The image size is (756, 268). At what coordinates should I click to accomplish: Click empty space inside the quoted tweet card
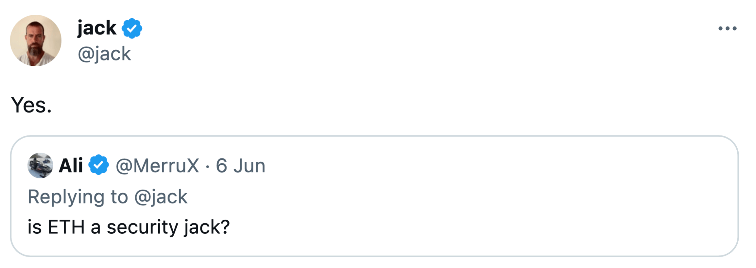[x=490, y=203]
